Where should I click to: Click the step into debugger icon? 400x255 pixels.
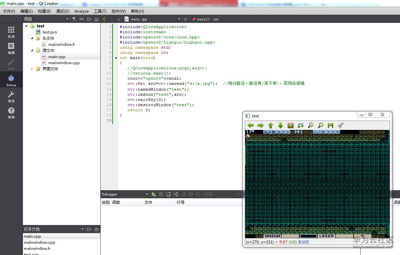coord(176,194)
